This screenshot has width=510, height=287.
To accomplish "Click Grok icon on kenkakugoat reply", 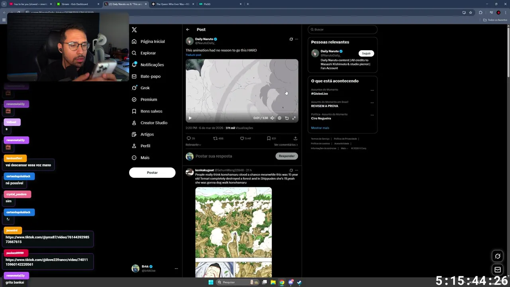I will tap(291, 170).
